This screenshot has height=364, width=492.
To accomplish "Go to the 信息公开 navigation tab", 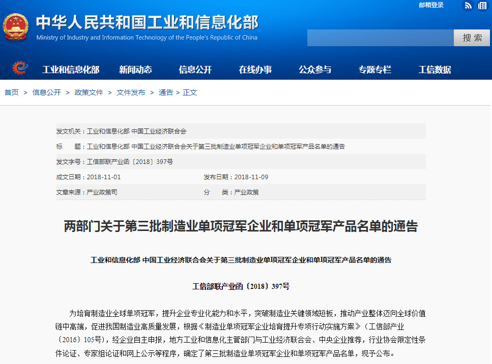I will [x=195, y=70].
